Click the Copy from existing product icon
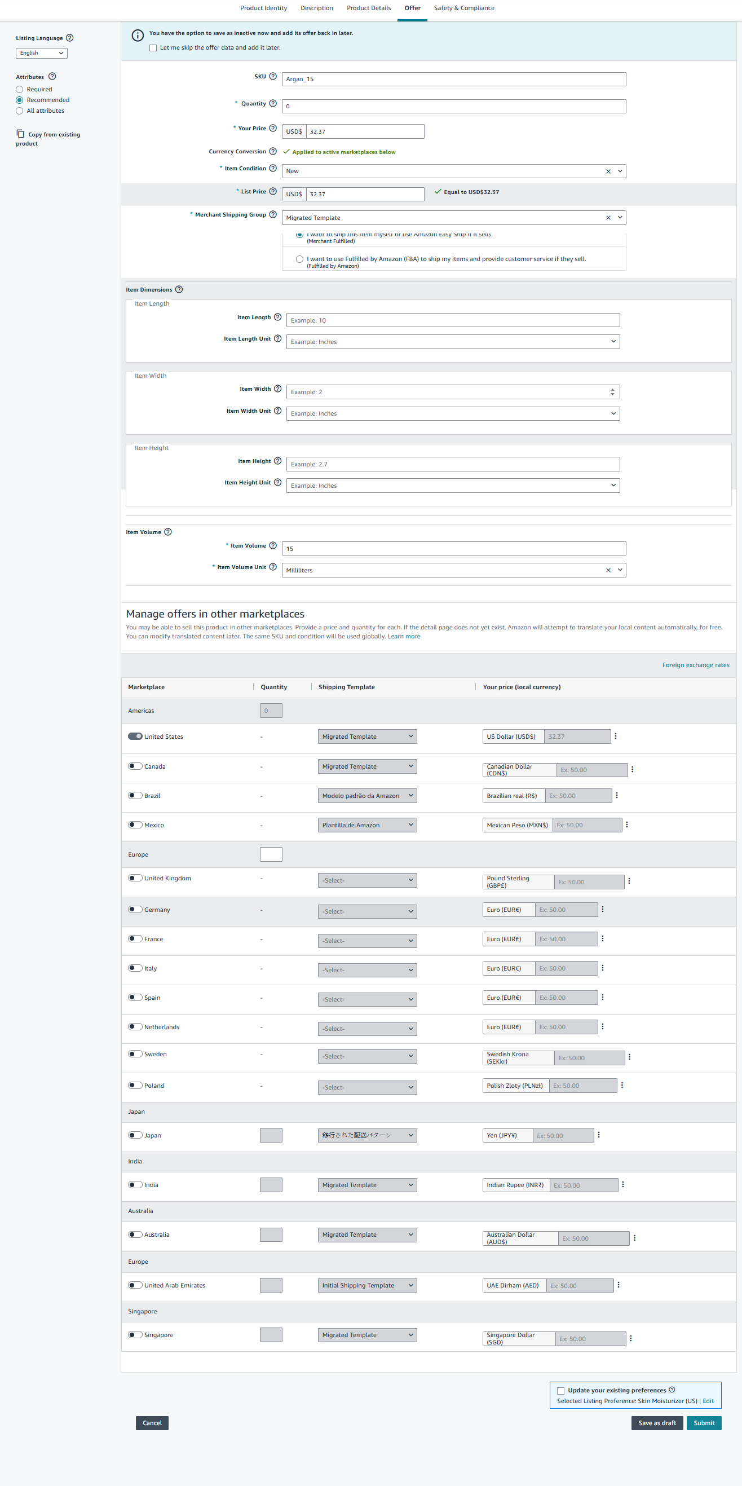The height and width of the screenshot is (1486, 742). [20, 134]
